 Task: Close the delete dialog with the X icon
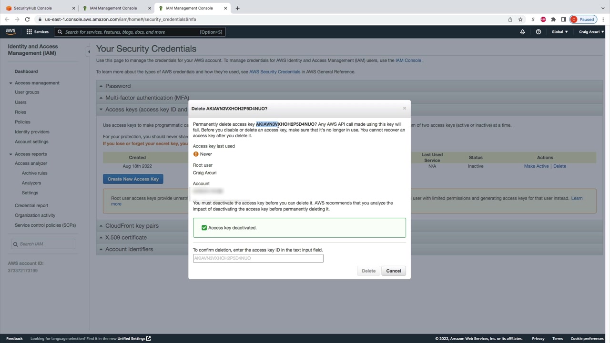click(x=405, y=108)
